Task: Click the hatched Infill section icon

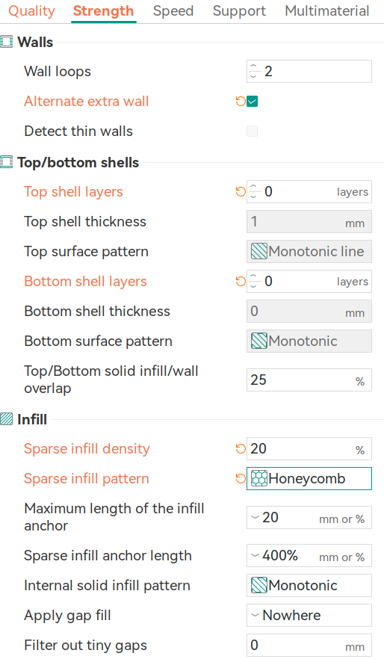Action: [x=6, y=419]
